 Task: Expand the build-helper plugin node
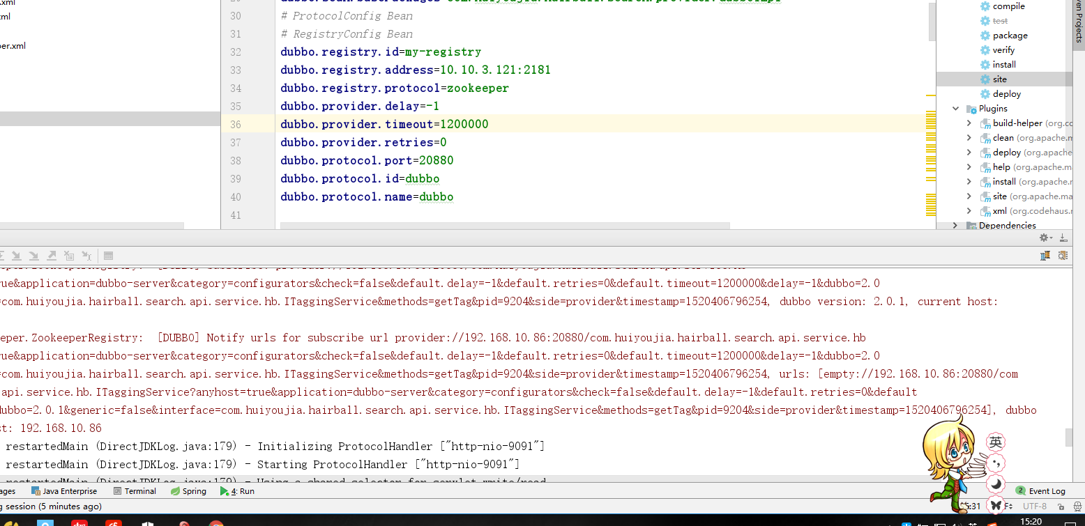pyautogui.click(x=969, y=123)
